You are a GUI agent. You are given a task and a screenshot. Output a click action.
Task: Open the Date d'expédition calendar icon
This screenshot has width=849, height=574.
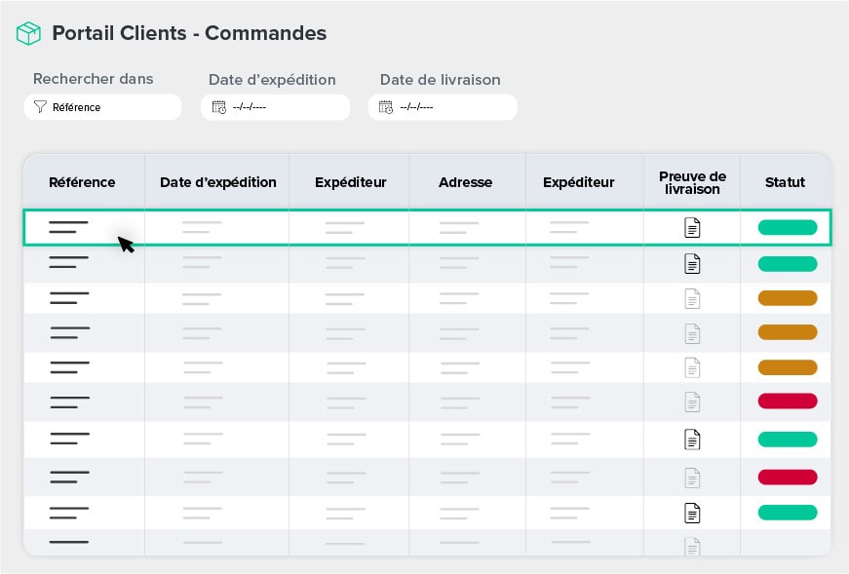218,107
